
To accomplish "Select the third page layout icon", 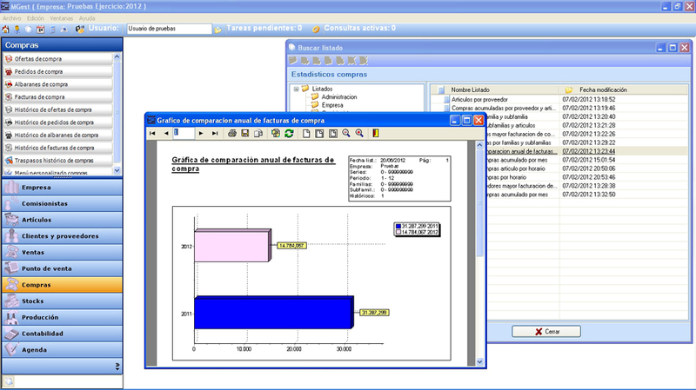I will coord(333,134).
